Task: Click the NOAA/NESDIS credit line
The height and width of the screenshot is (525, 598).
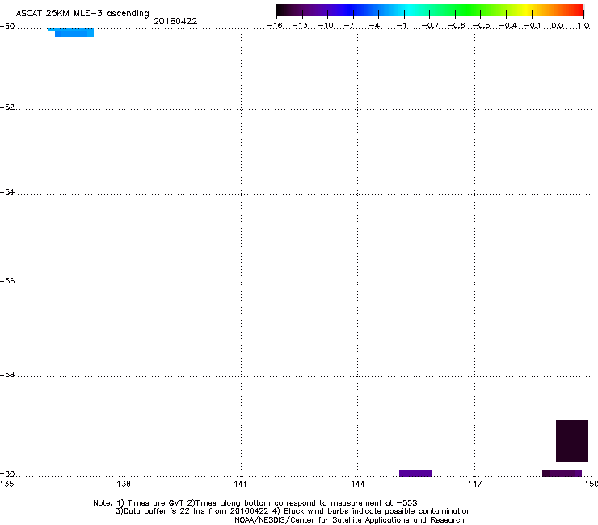Action: [x=349, y=520]
